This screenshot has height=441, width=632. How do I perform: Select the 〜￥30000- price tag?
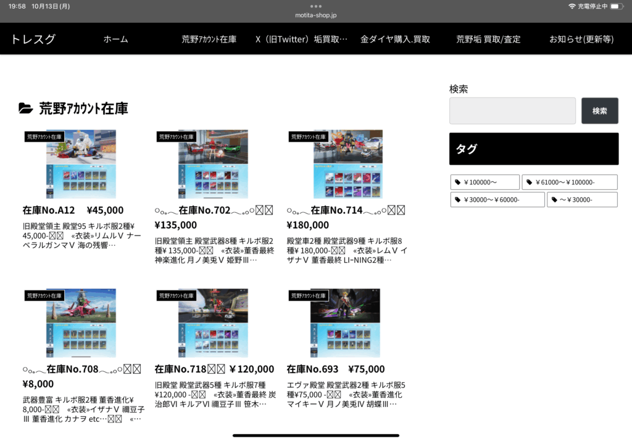click(x=582, y=200)
